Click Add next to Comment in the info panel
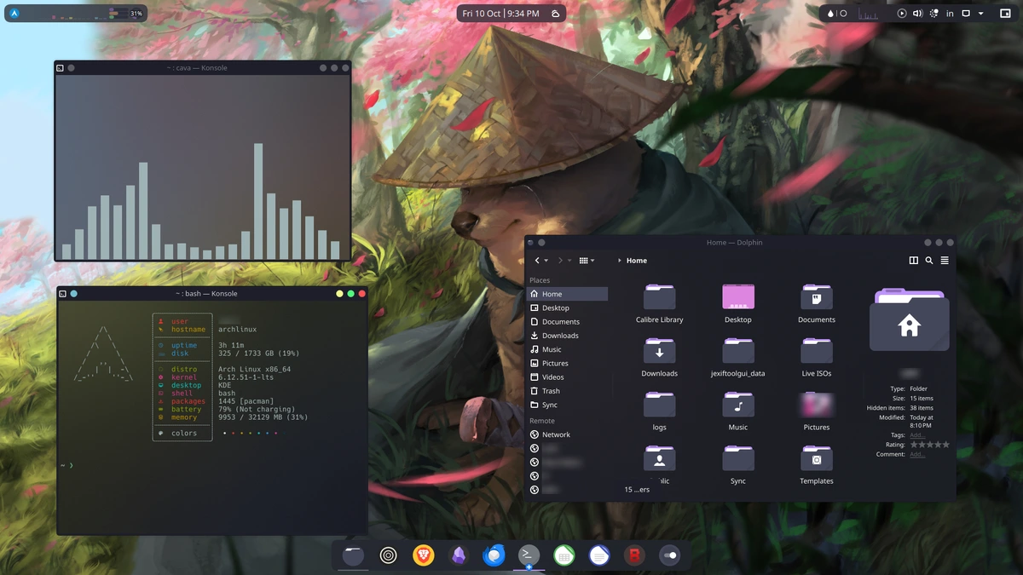 (x=917, y=454)
